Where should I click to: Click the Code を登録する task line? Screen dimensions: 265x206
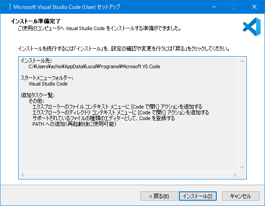(x=103, y=118)
